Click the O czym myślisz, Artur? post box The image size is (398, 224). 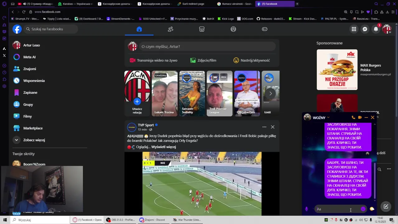click(207, 46)
